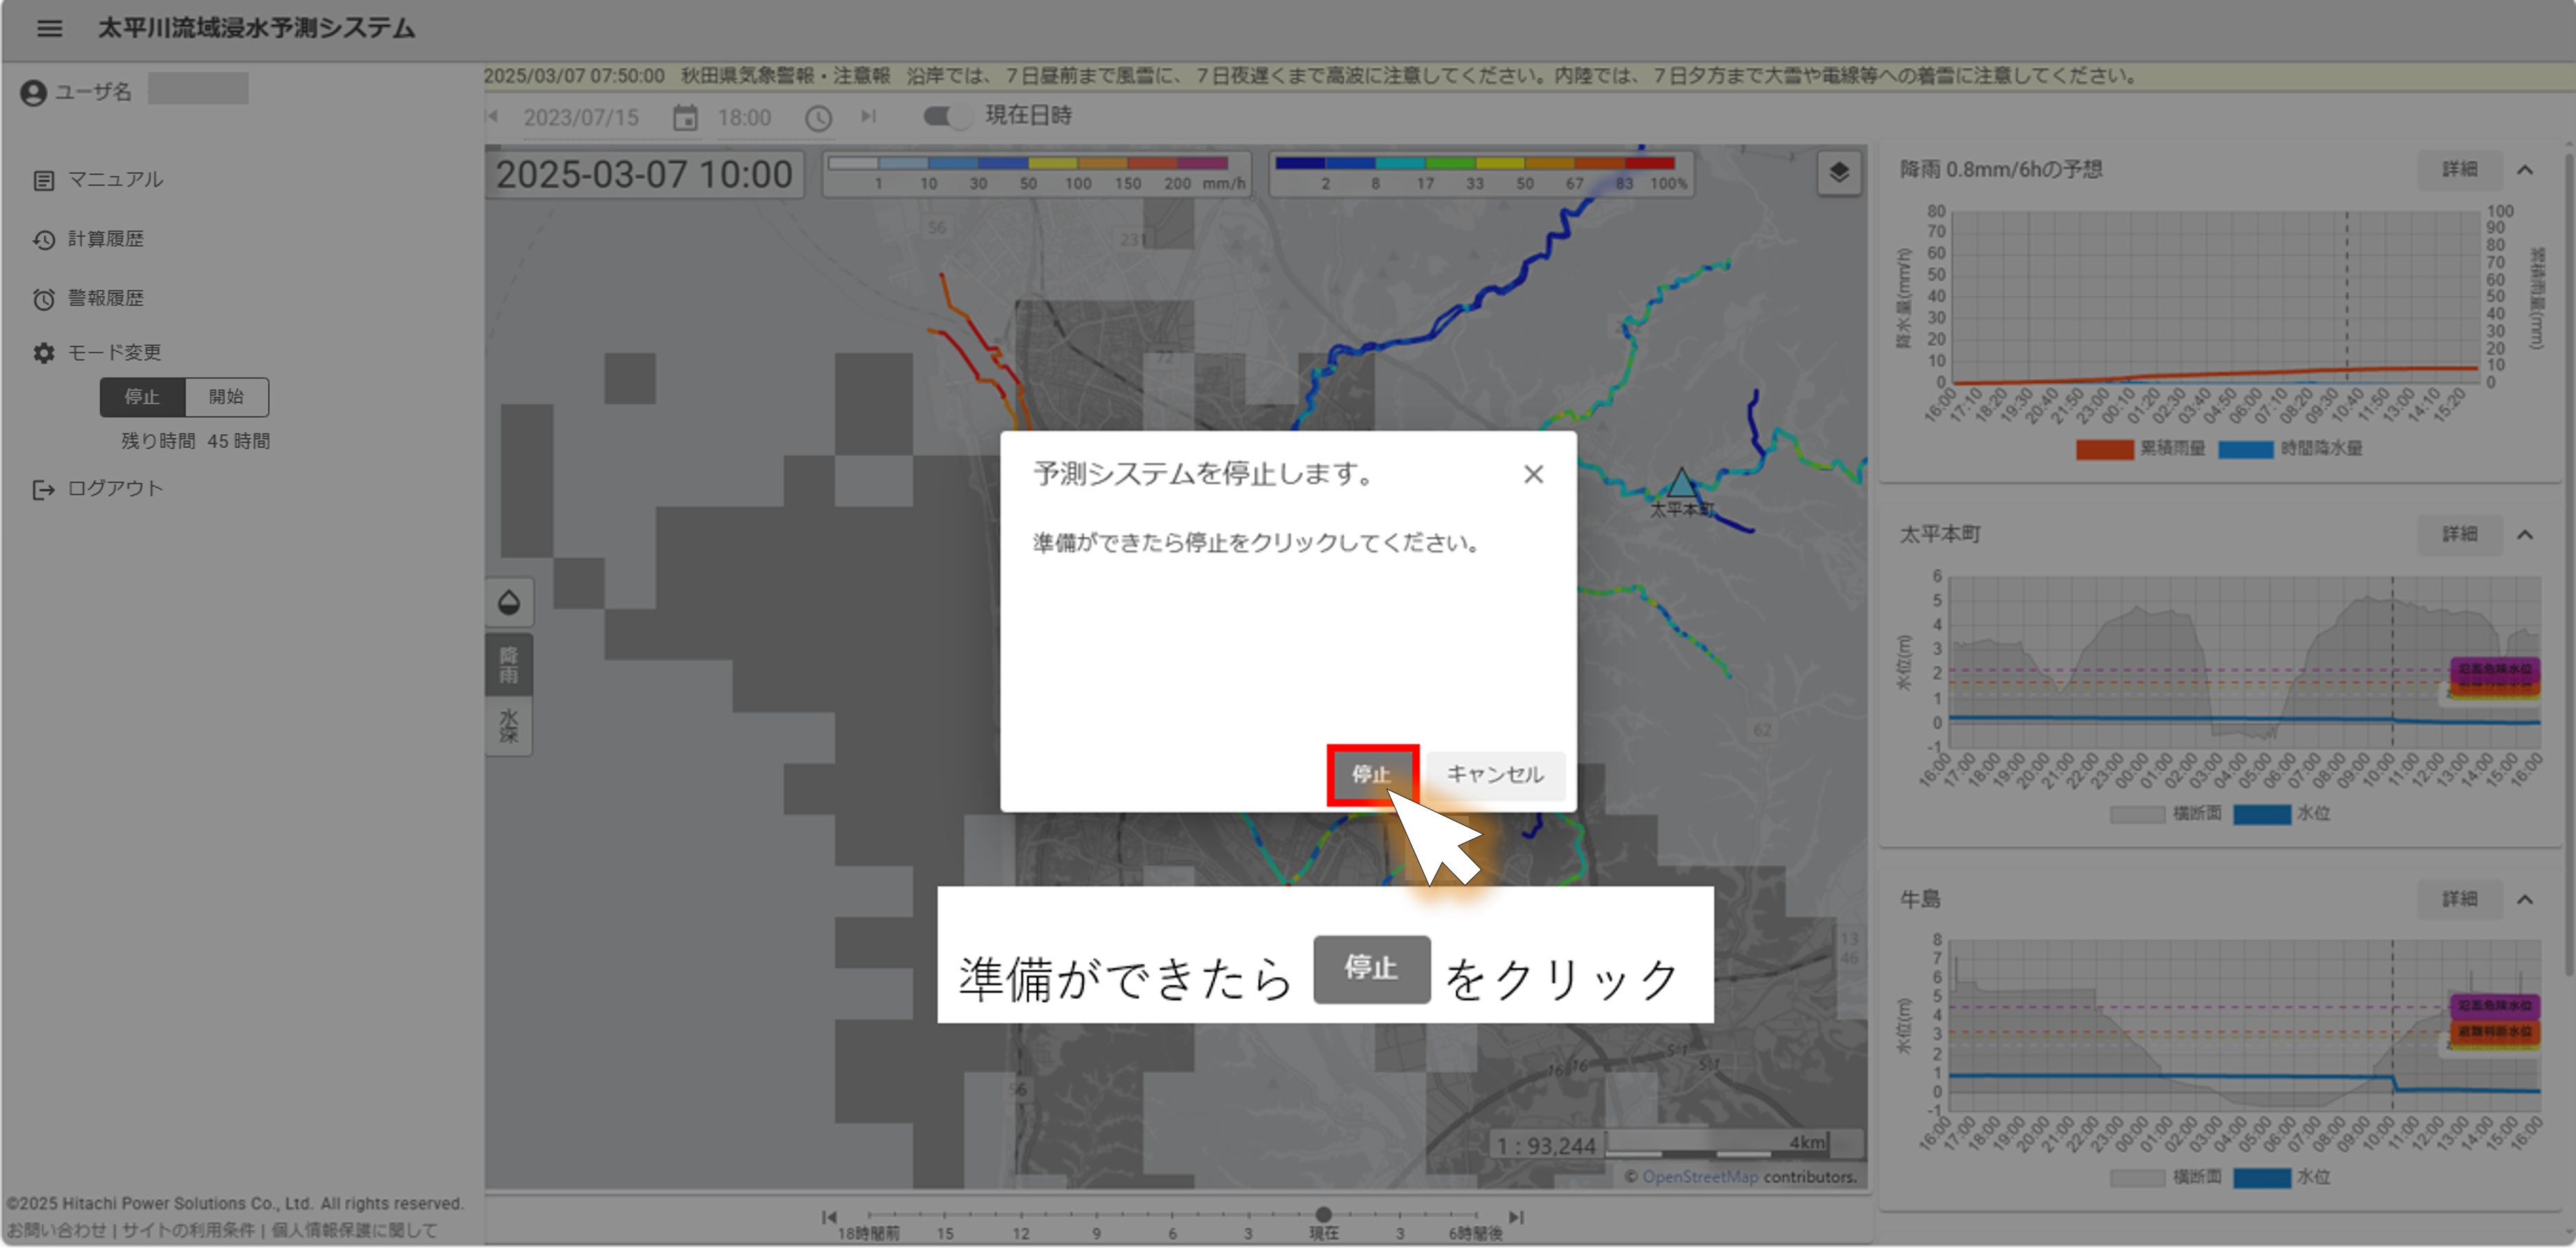Click the キャンセル button
This screenshot has height=1249, width=2576.
[1494, 774]
